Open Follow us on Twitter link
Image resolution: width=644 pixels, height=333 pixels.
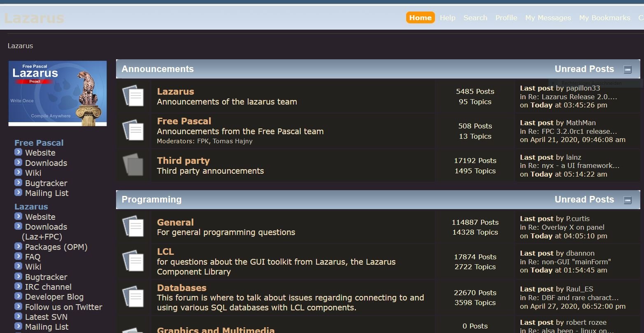[x=63, y=307]
